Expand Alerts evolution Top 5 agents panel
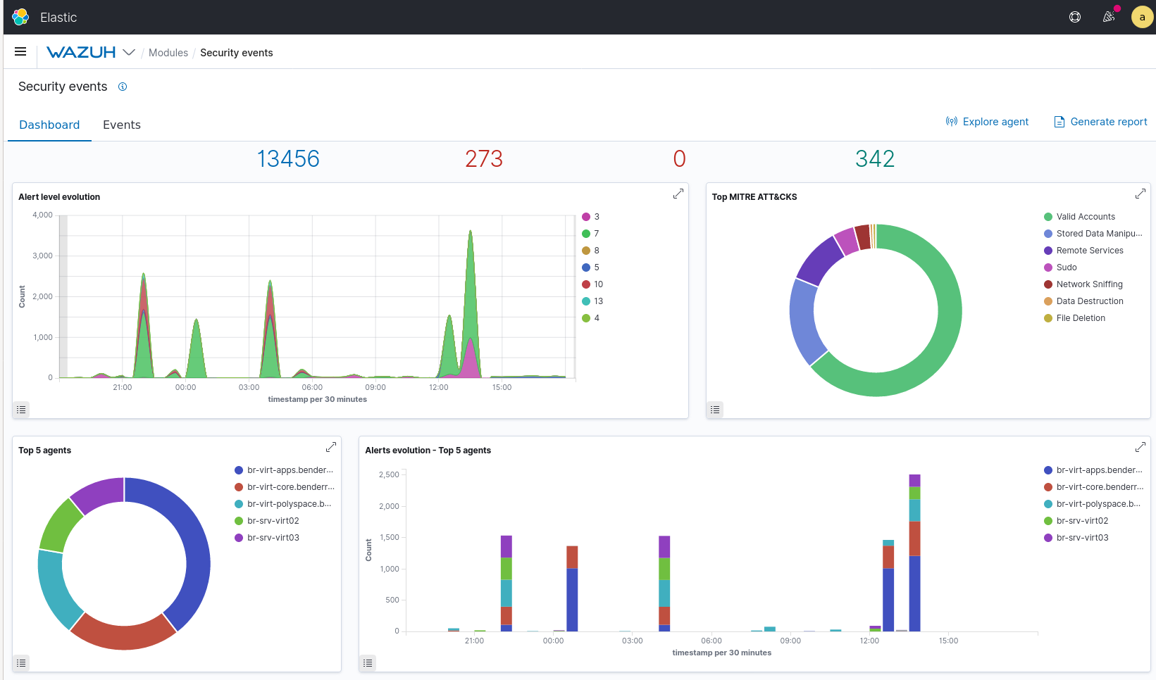1156x680 pixels. (1140, 447)
